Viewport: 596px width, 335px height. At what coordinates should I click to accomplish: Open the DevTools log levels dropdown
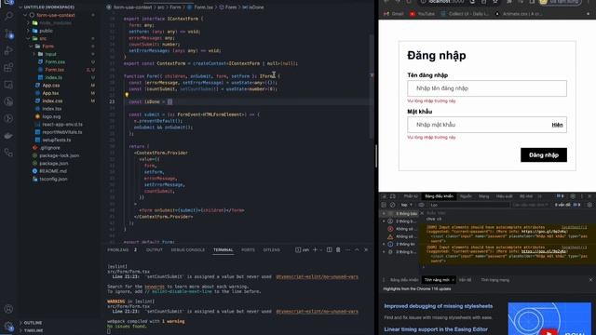(x=530, y=205)
